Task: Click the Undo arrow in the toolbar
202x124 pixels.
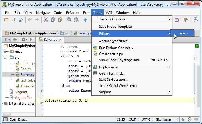Action: (x=30, y=20)
